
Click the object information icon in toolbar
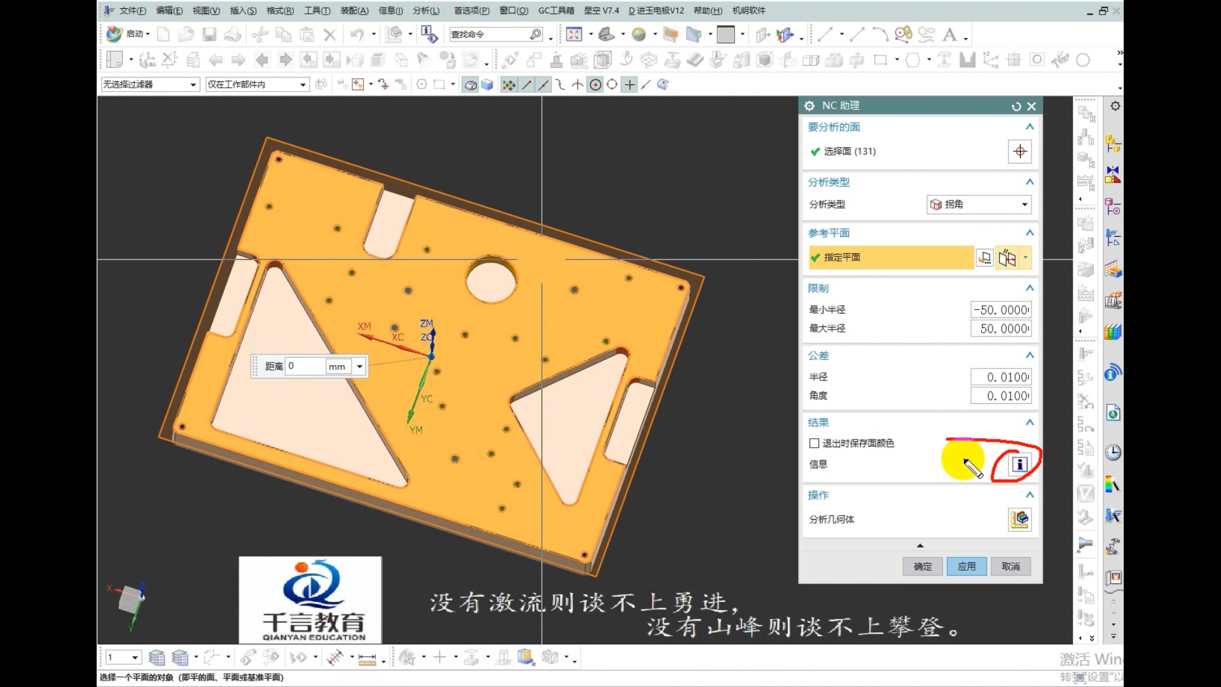(x=429, y=34)
